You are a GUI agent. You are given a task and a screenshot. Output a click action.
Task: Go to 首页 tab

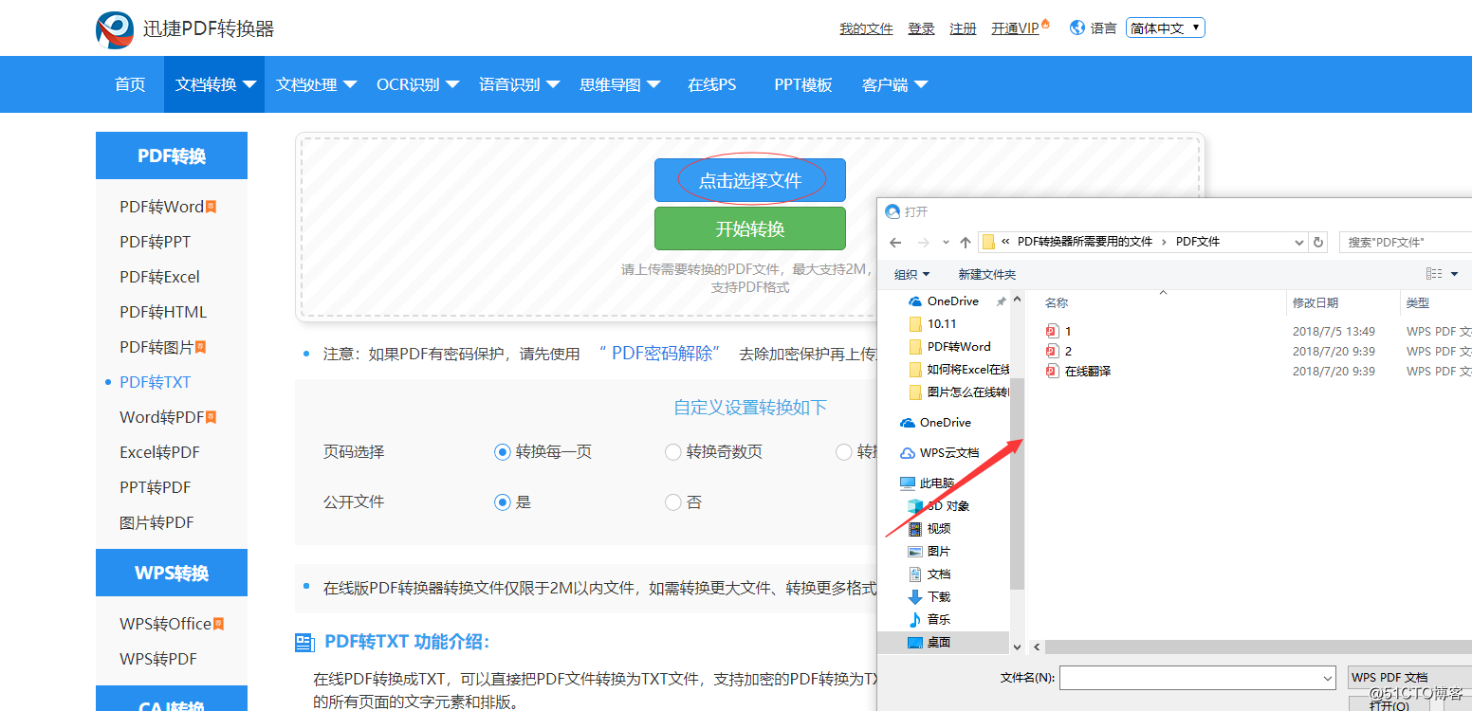(x=130, y=84)
